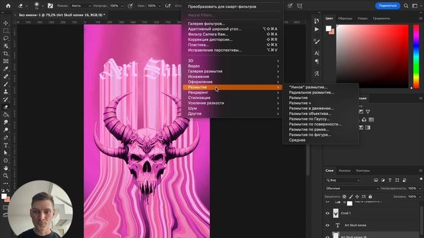Image resolution: width=424 pixels, height=238 pixels.
Task: Select the Move tool
Action: [6, 23]
